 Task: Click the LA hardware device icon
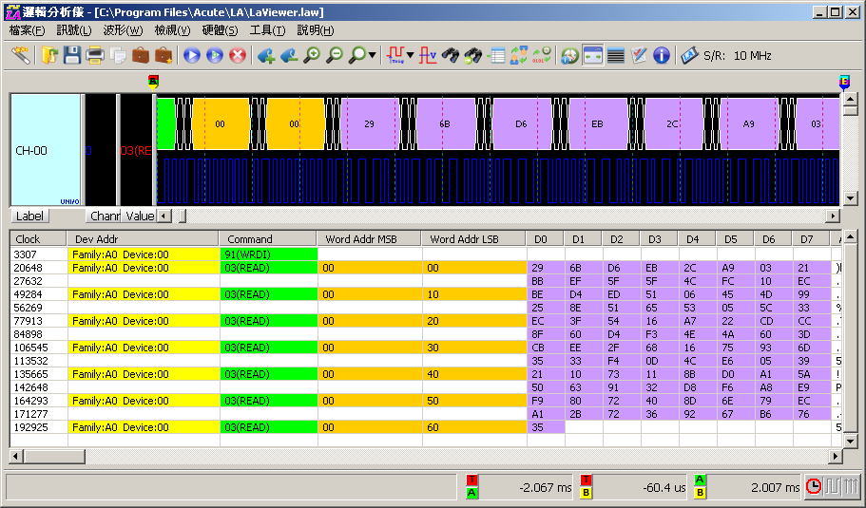690,55
